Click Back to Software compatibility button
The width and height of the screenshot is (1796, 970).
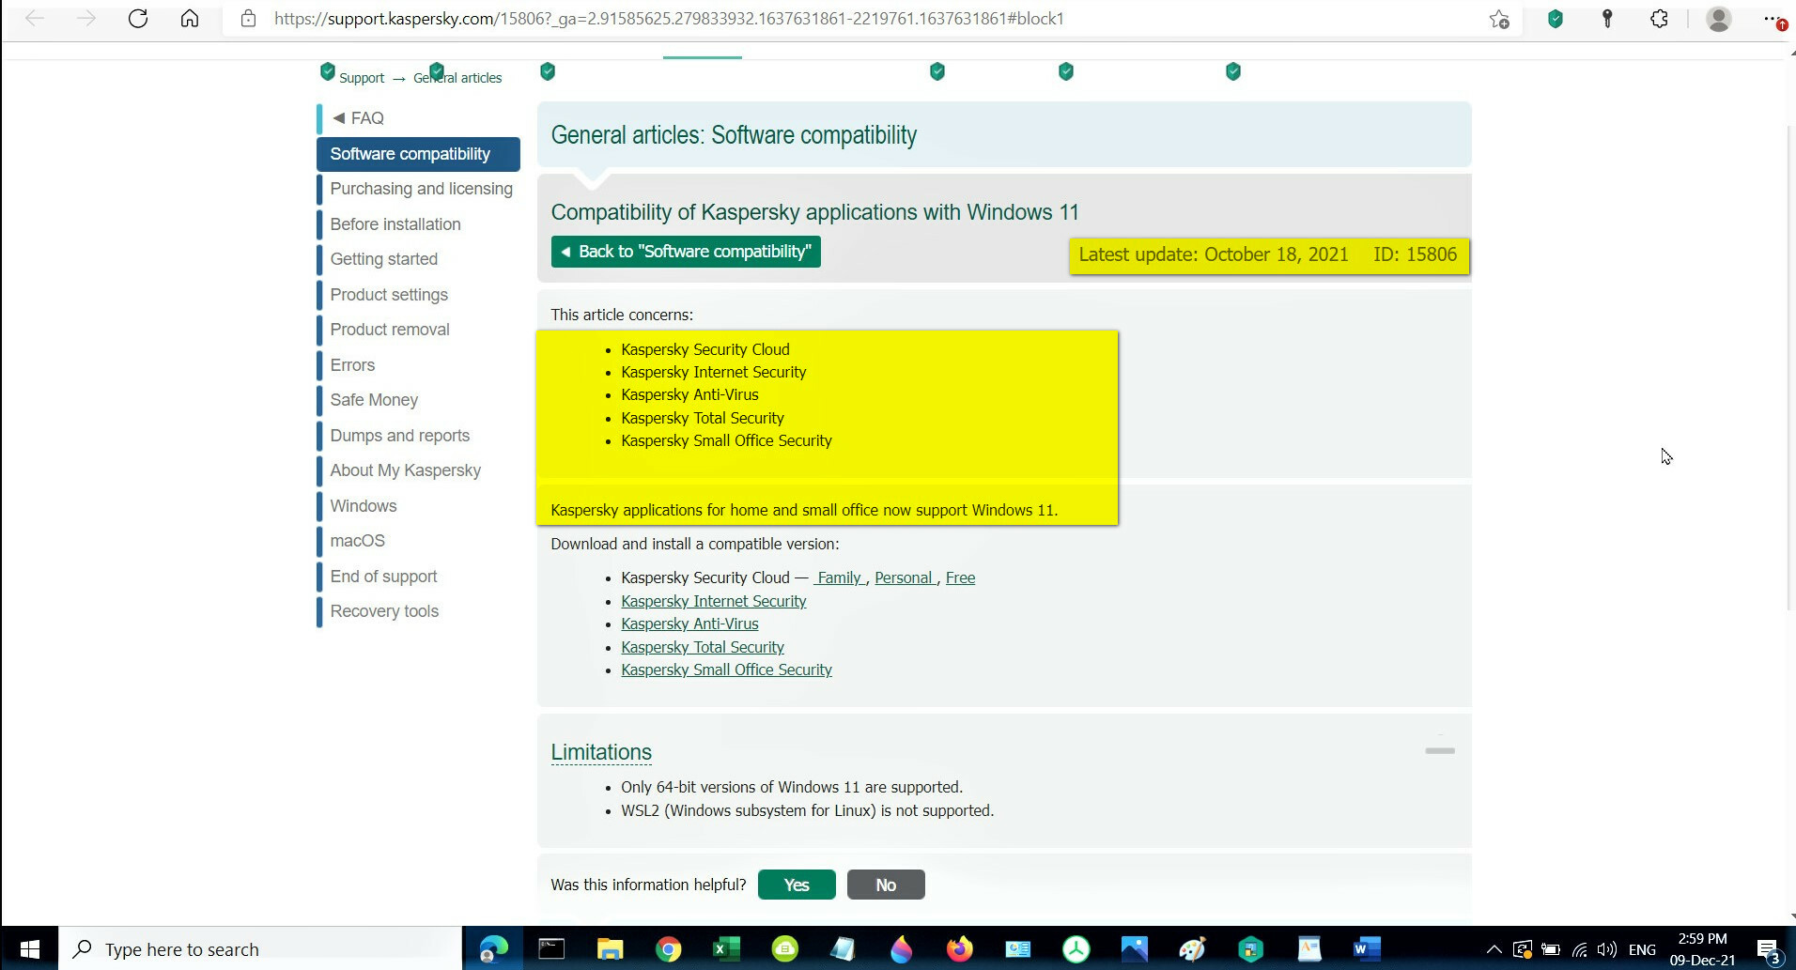click(686, 252)
